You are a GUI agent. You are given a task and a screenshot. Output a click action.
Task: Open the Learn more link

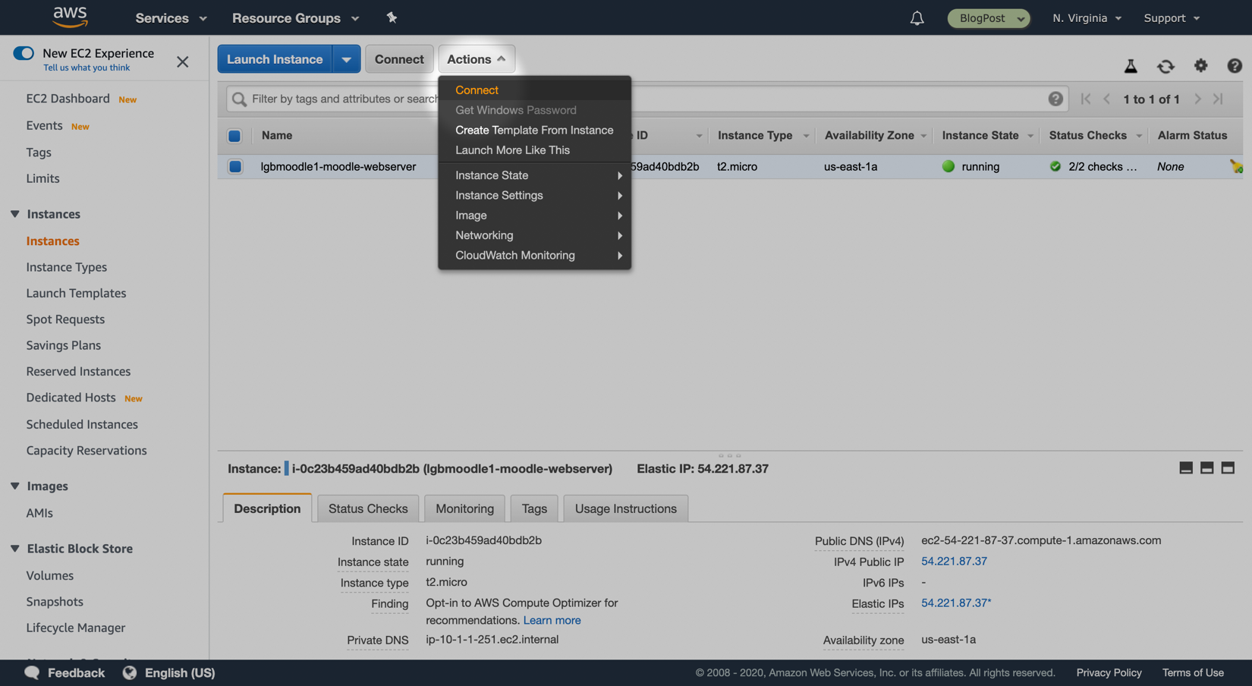[552, 621]
